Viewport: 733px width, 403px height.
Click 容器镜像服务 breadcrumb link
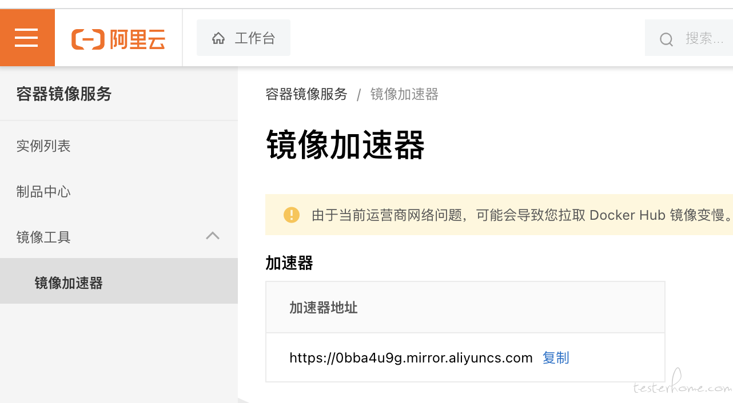pos(306,94)
